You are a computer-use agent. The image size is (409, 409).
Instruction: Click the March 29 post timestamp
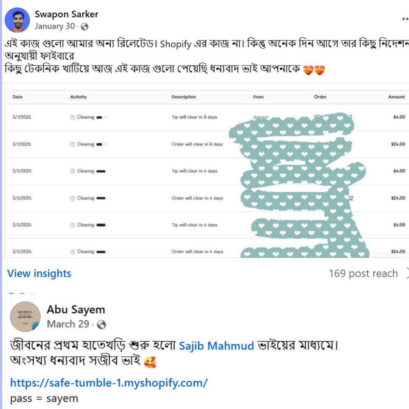pos(68,324)
